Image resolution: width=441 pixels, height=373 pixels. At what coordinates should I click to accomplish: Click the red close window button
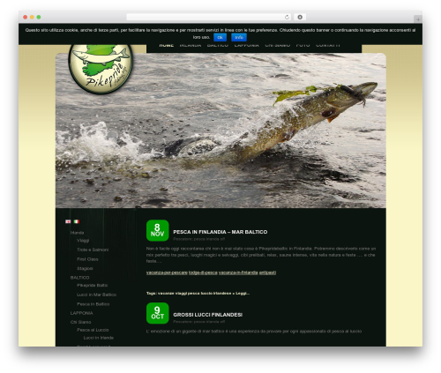tap(26, 17)
